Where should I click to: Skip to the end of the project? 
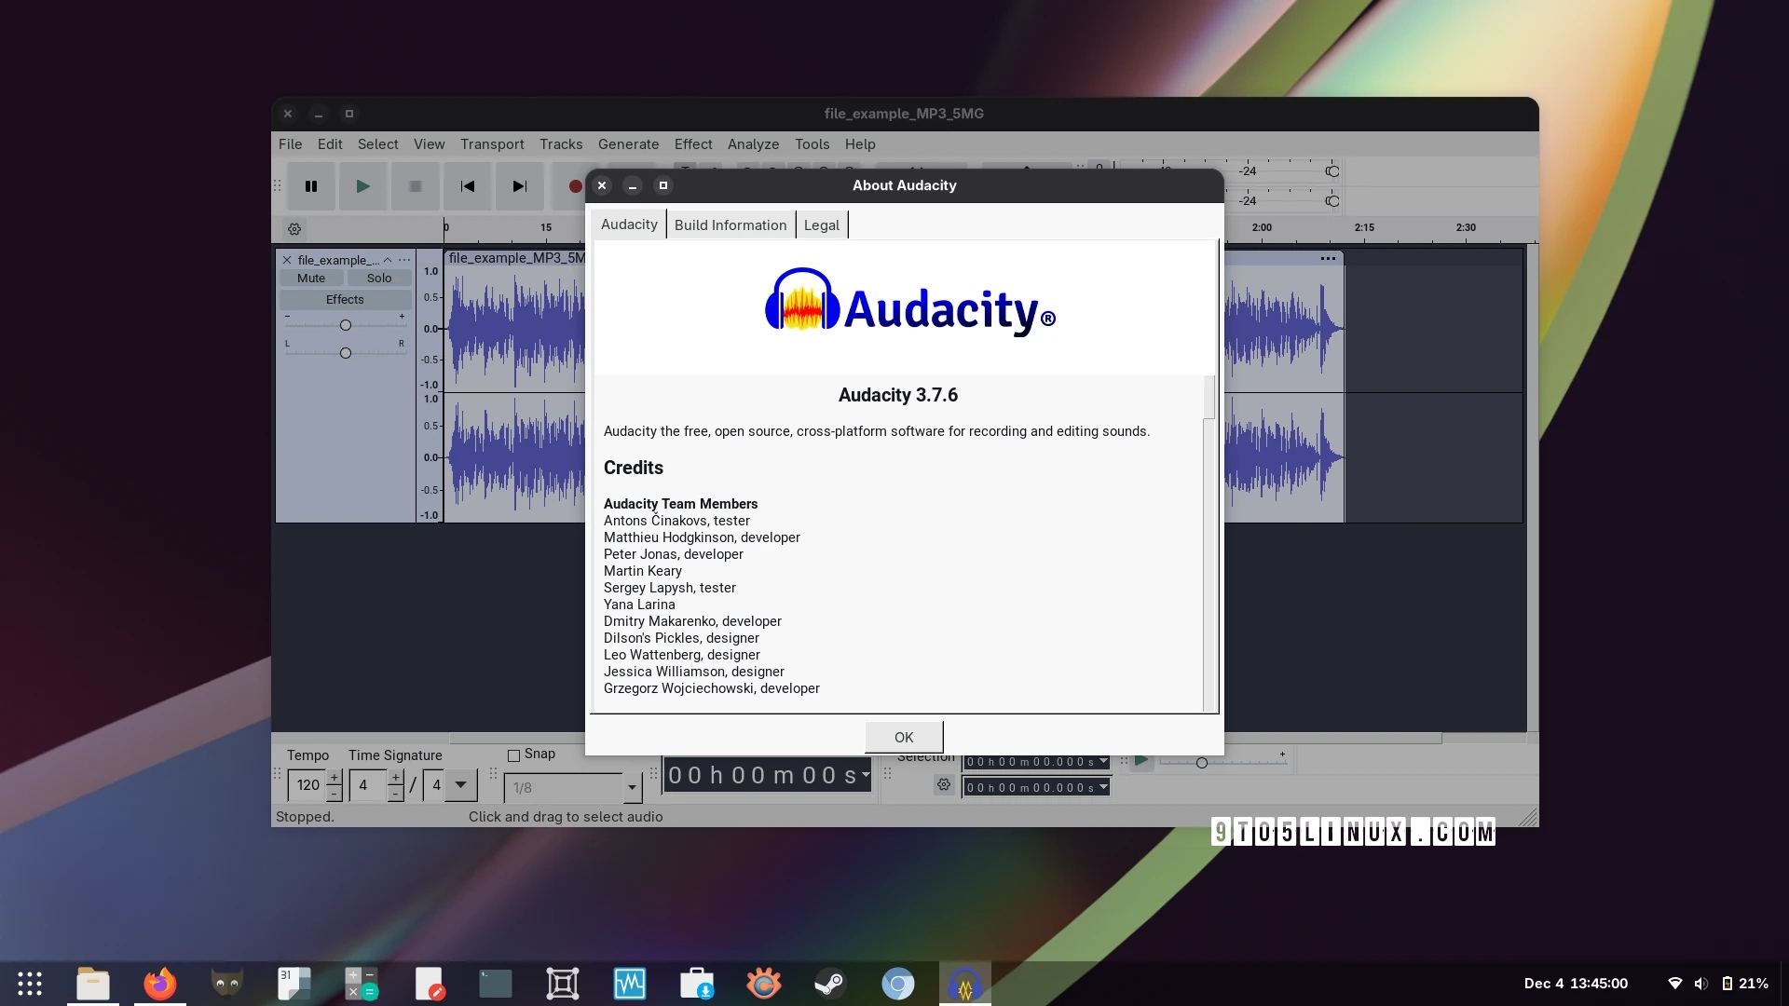pos(519,186)
